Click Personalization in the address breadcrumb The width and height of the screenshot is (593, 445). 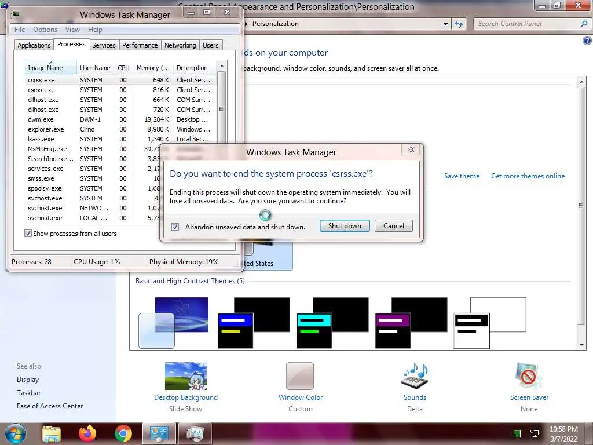pos(275,24)
